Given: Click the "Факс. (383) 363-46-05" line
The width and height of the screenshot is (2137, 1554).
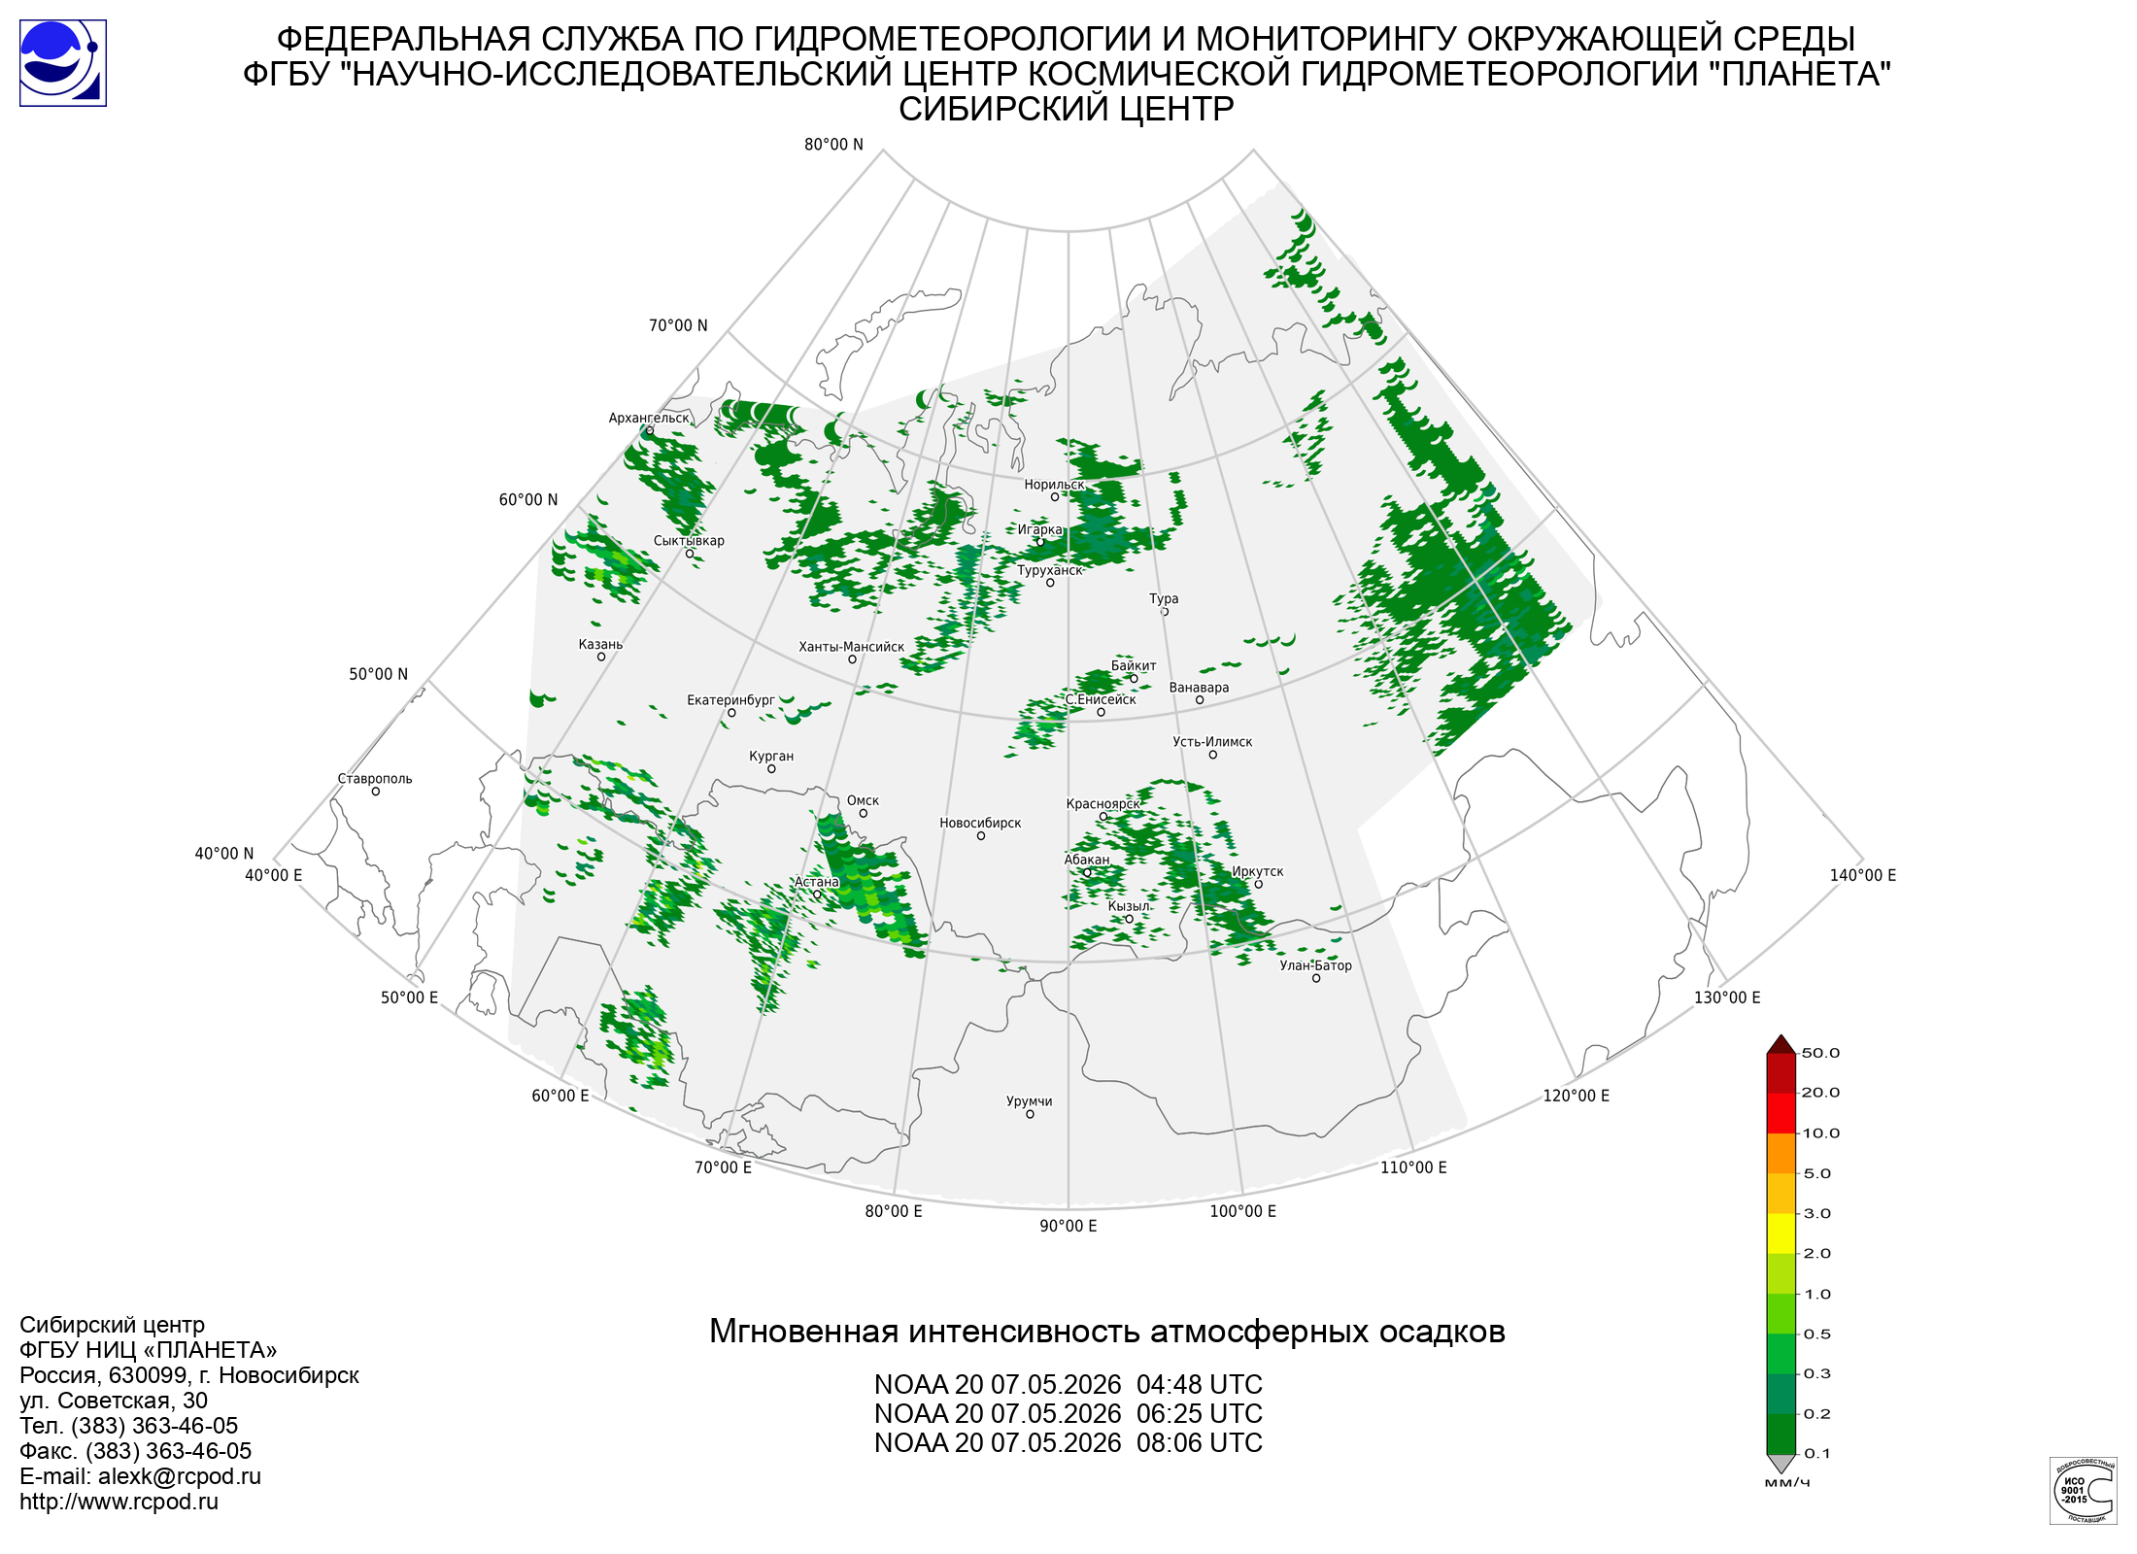Looking at the screenshot, I should (135, 1451).
